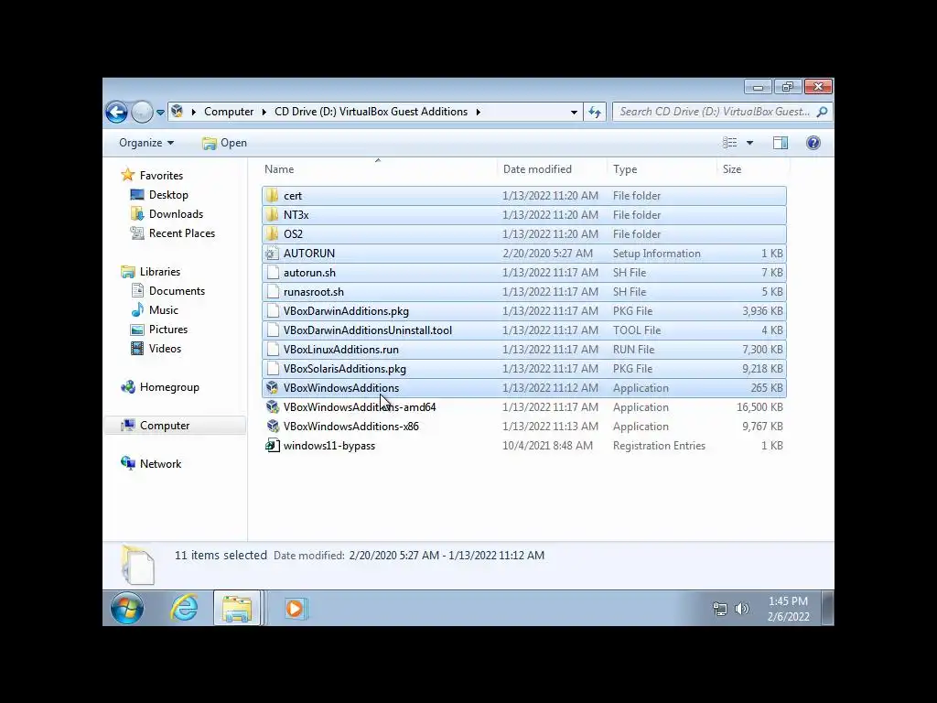
Task: Refresh the current folder
Action: (x=595, y=112)
